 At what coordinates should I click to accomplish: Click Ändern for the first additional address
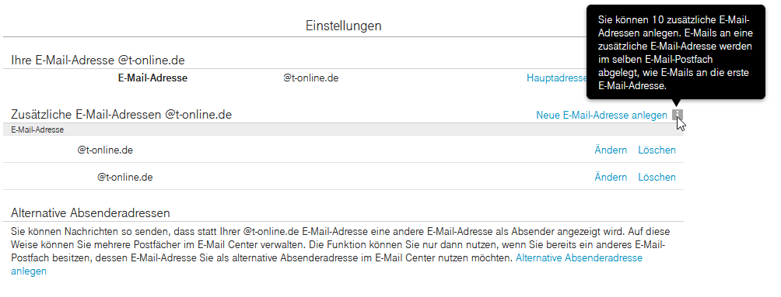pyautogui.click(x=611, y=150)
